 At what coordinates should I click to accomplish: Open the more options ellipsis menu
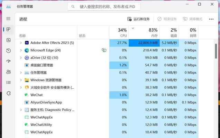tap(211, 19)
